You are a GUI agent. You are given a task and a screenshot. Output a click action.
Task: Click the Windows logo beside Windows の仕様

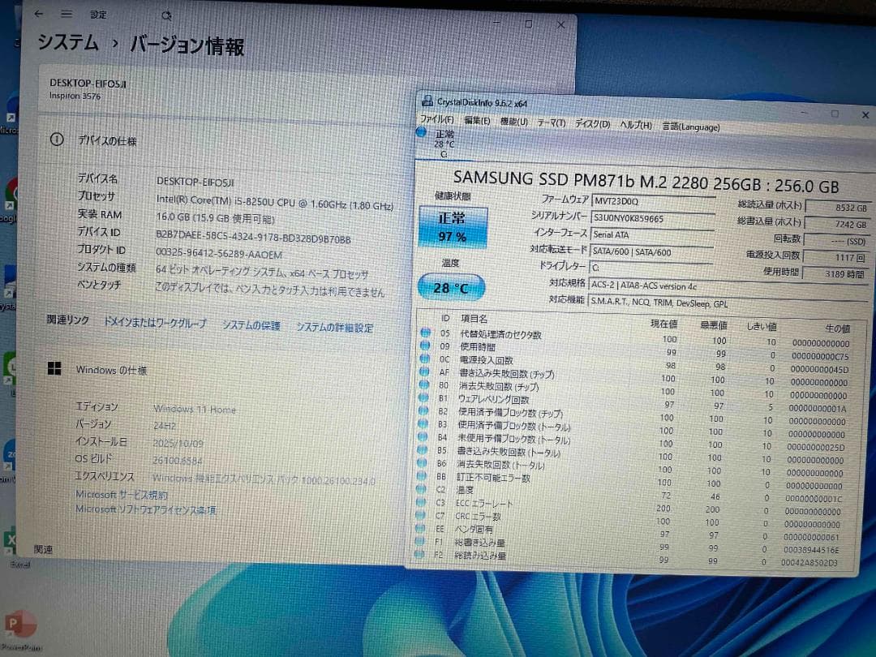click(x=54, y=368)
